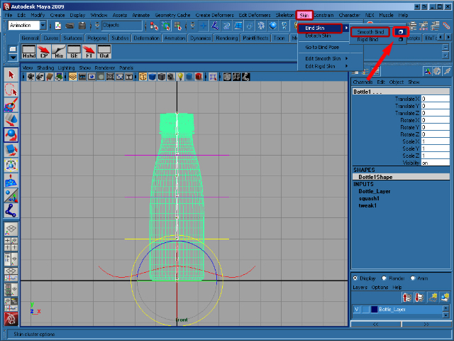Open the Create Deformers menu
The height and width of the screenshot is (341, 454).
tap(214, 15)
